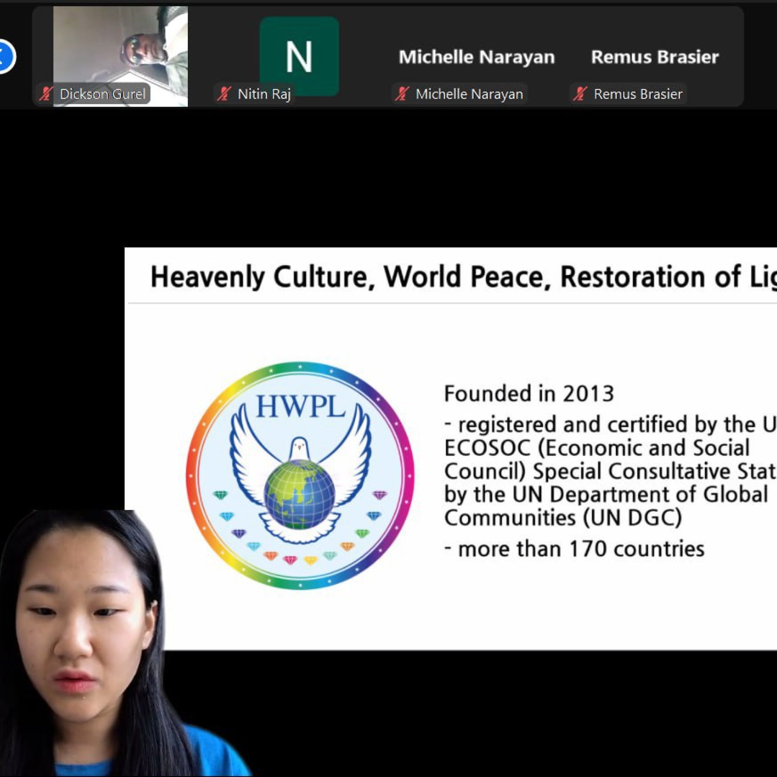The height and width of the screenshot is (777, 777).
Task: Click Dickson Gurel's muted microphone icon
Action: [46, 94]
